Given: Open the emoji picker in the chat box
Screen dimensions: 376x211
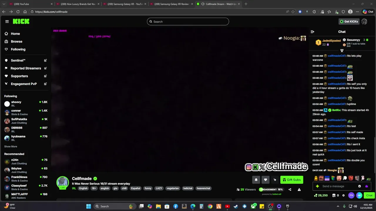Looking at the screenshot, I should (360, 186).
